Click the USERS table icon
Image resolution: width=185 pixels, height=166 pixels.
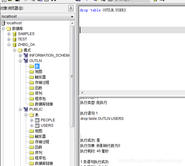(x=37, y=126)
